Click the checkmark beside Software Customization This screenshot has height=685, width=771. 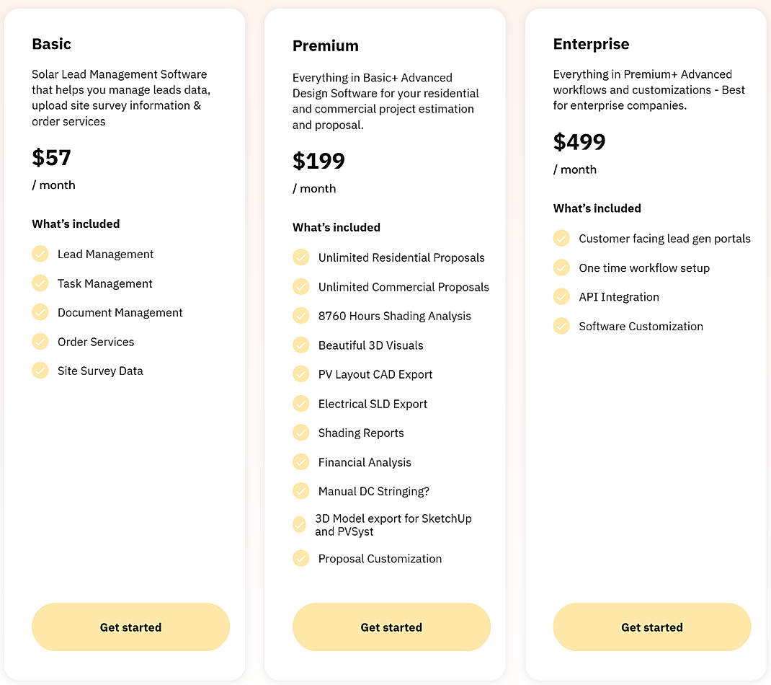[x=561, y=326]
